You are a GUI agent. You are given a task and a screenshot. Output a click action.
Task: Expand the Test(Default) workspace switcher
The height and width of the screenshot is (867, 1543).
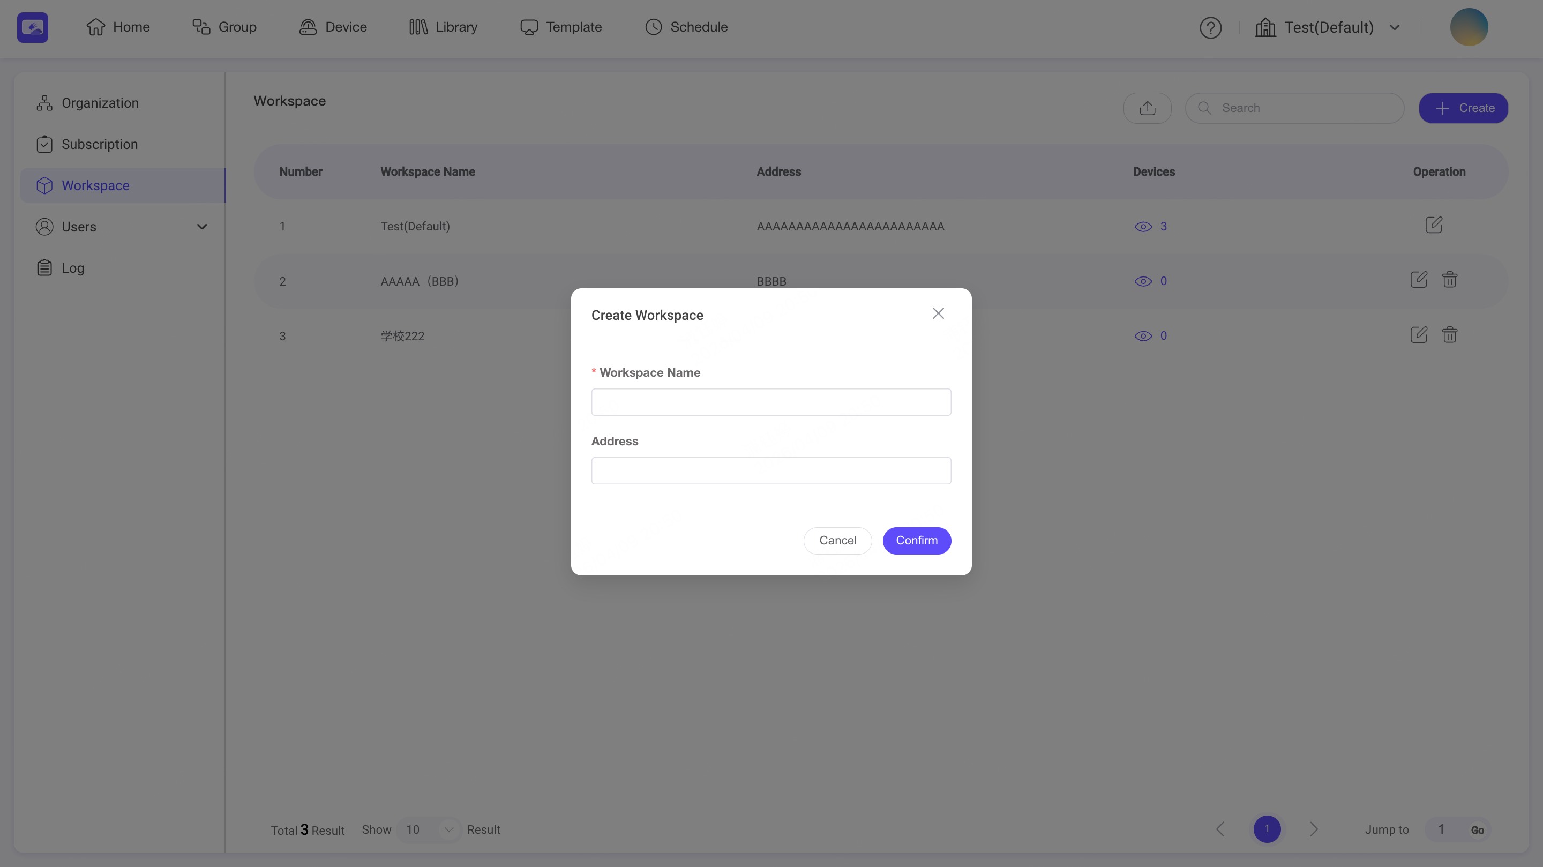click(1328, 27)
